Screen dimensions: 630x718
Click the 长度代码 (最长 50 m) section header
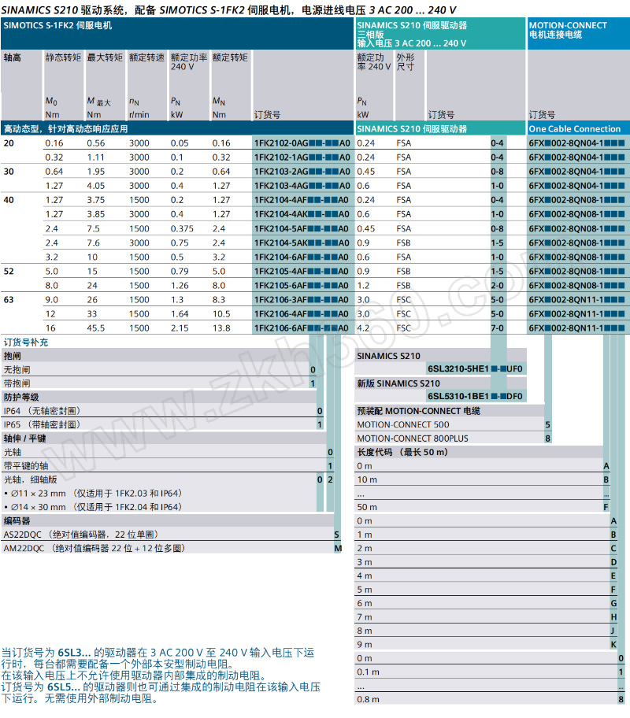pos(402,453)
